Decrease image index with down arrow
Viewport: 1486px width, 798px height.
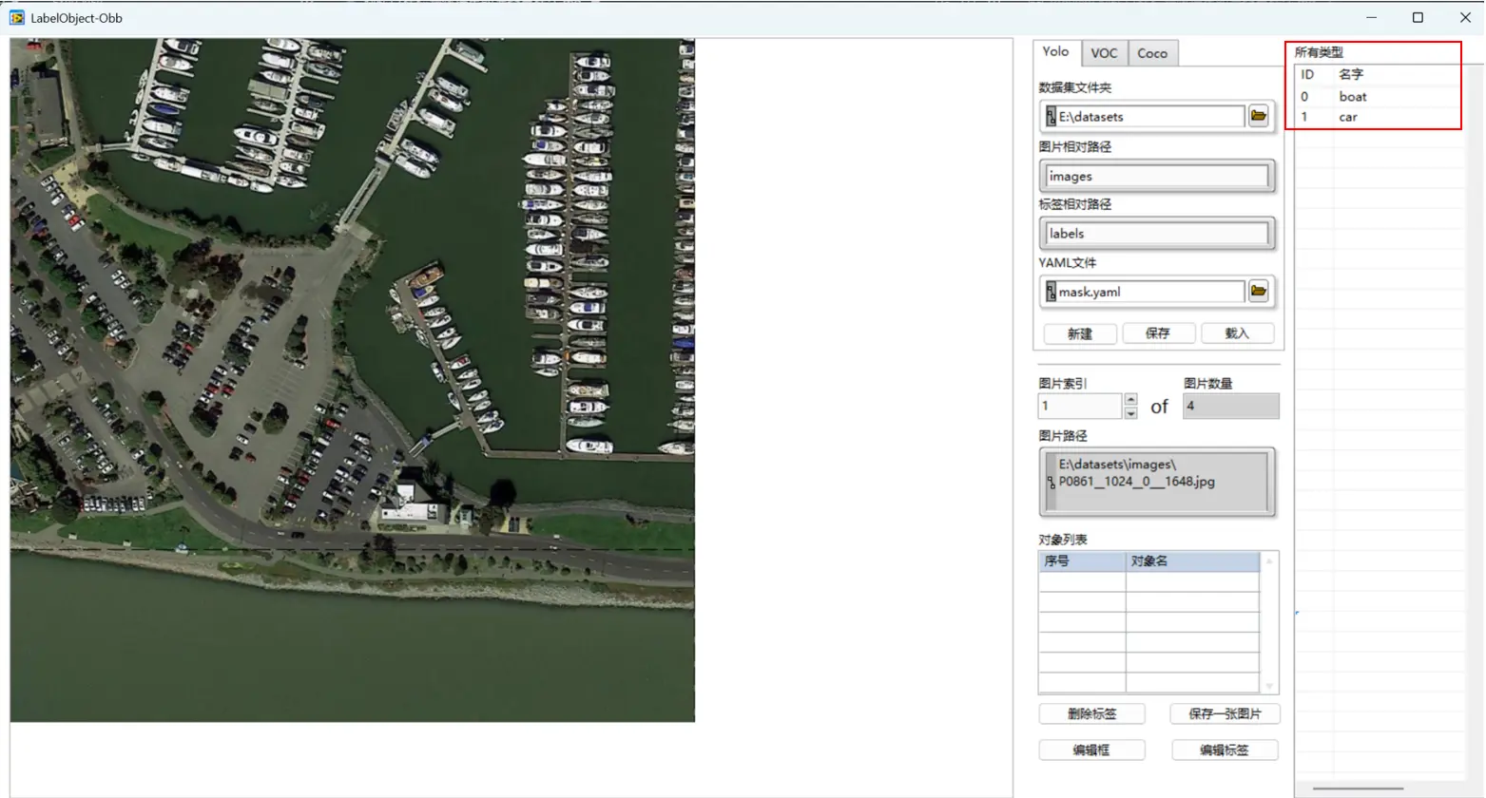[1130, 413]
